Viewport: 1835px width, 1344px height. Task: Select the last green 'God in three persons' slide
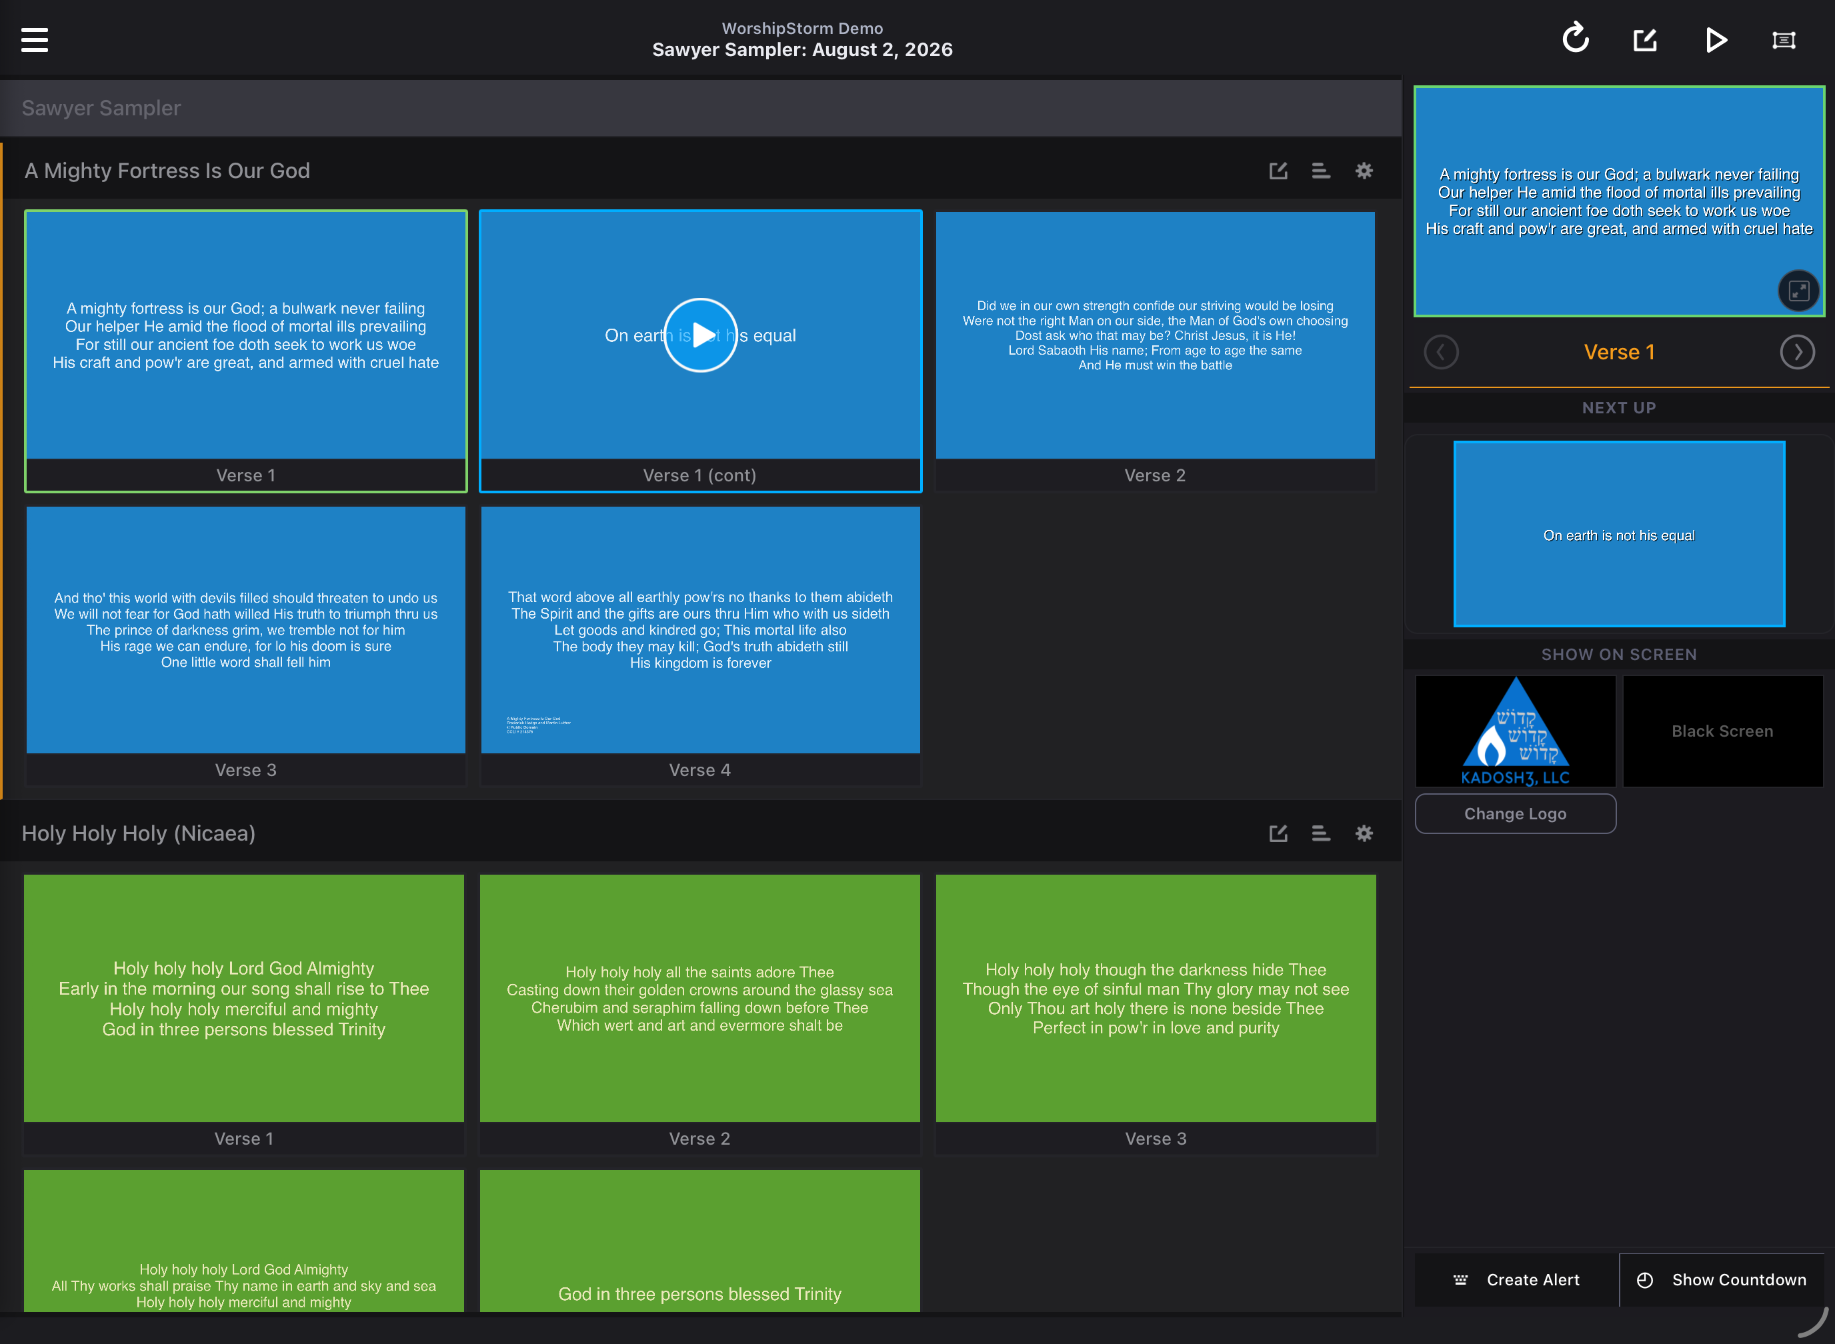click(700, 1241)
